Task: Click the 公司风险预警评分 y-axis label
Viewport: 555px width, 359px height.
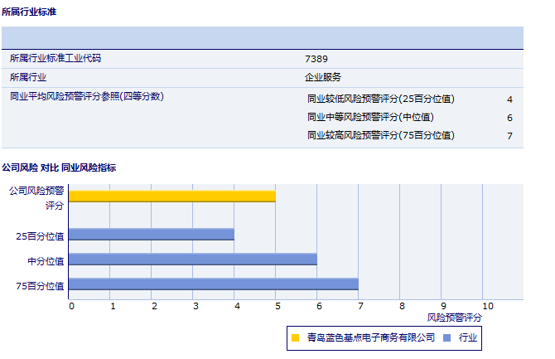Action: [x=36, y=197]
